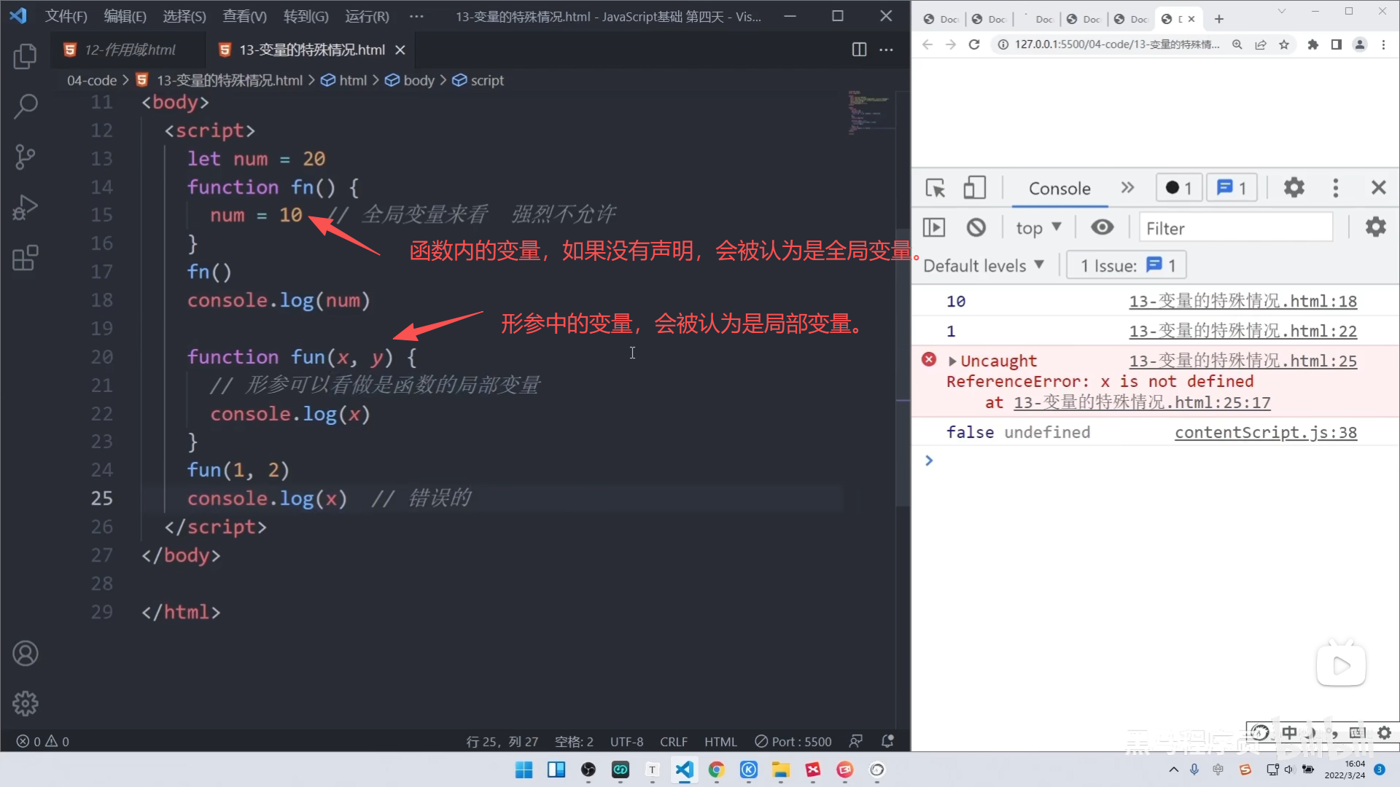Close the DevTools panel
The image size is (1400, 787).
pos(1378,188)
